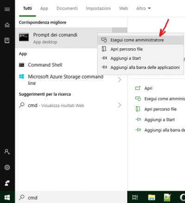
Task: Click green shield icon for Esegui come amminis
Action: pyautogui.click(x=138, y=98)
